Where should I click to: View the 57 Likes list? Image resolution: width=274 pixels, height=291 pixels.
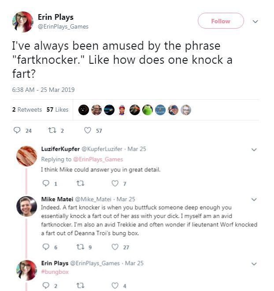[x=57, y=109]
